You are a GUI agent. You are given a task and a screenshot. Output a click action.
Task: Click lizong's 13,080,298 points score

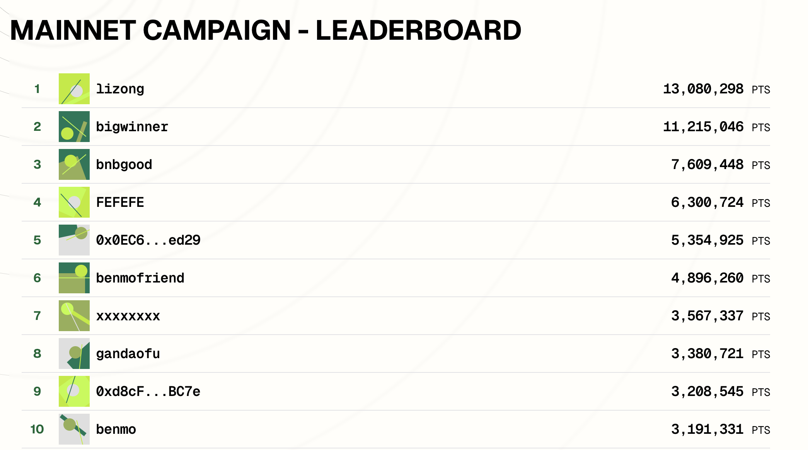[703, 89]
